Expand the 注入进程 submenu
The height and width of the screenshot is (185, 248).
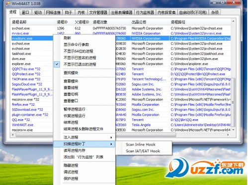pos(84,137)
